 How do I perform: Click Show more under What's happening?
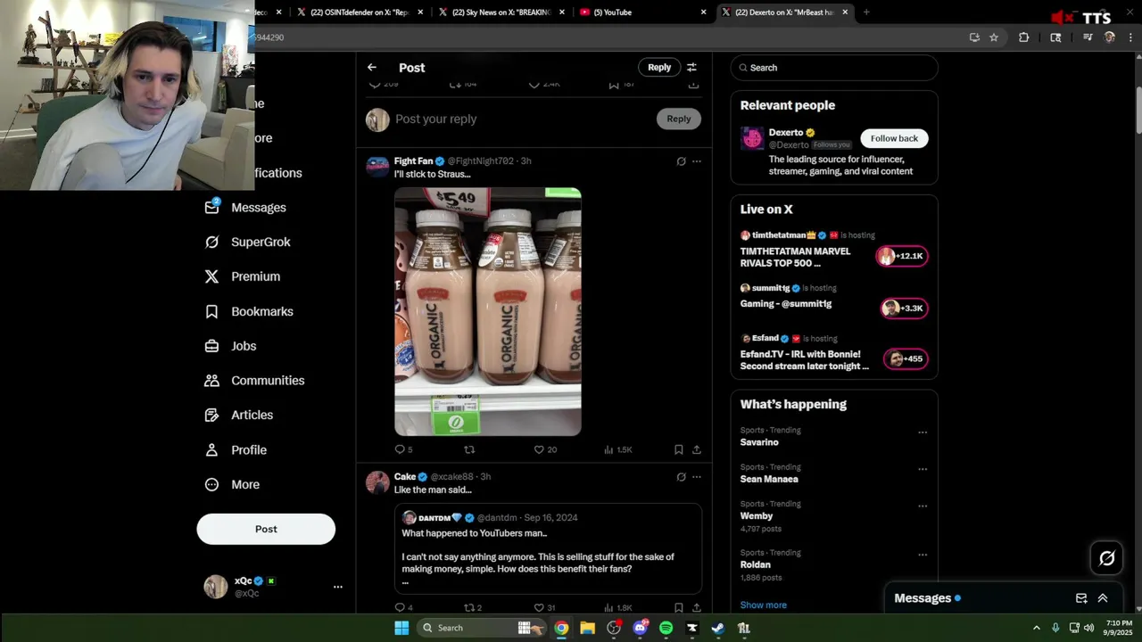tap(764, 605)
